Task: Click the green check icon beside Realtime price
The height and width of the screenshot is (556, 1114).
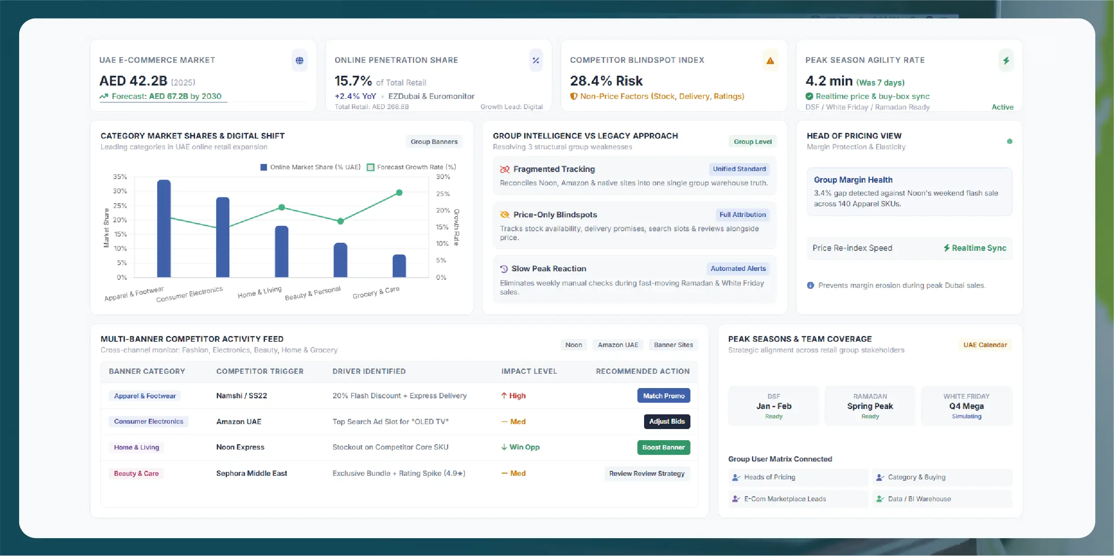Action: click(809, 96)
